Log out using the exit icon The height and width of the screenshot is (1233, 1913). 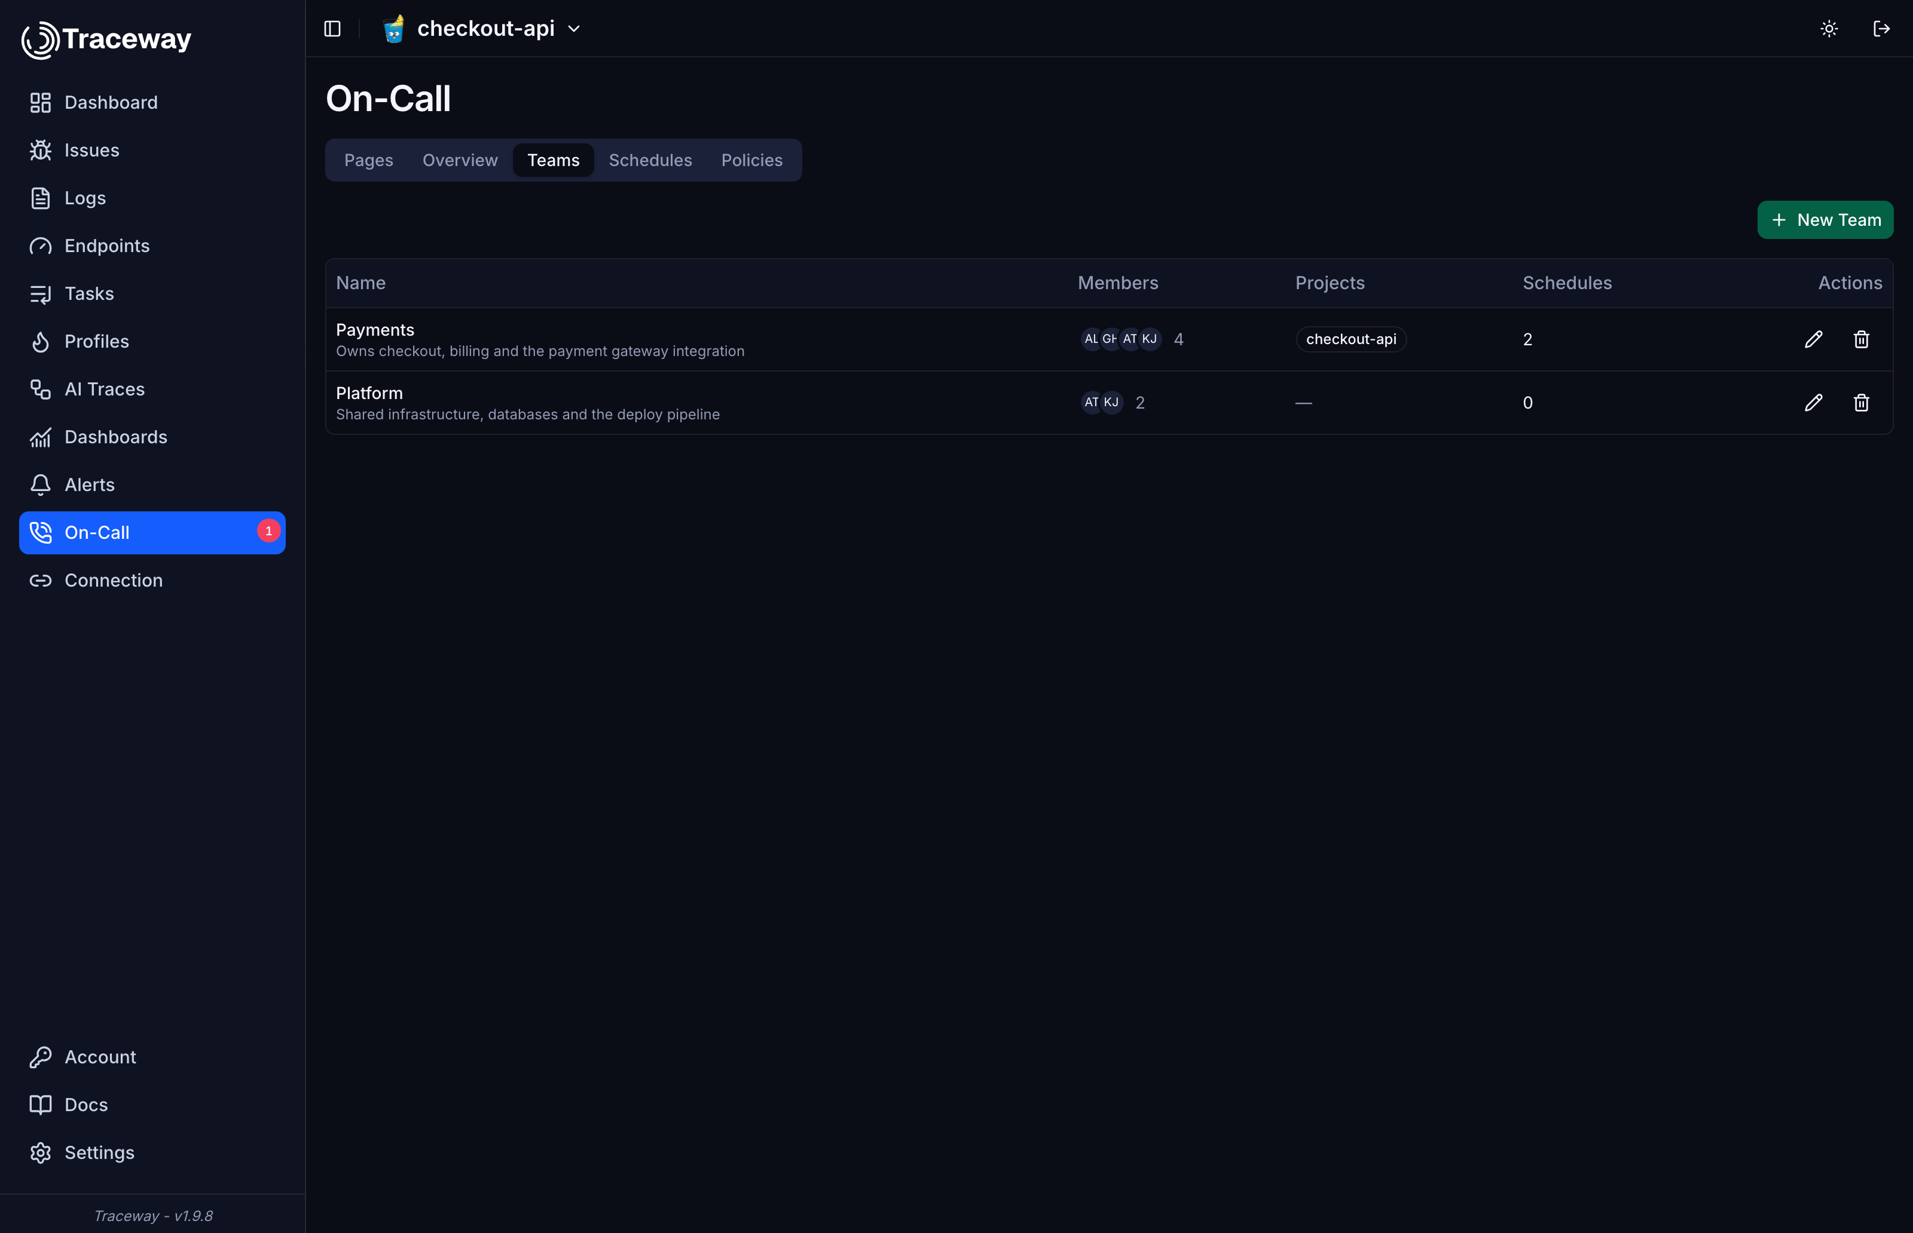click(x=1881, y=29)
